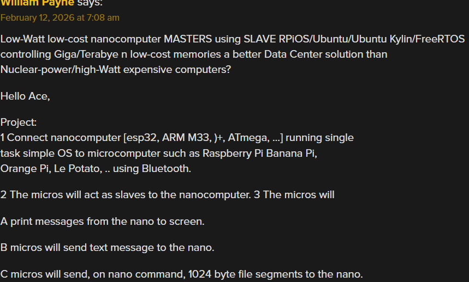Click the line starting "1 Connect nanocomputer"

click(x=177, y=138)
